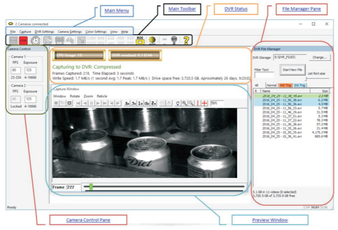The width and height of the screenshot is (338, 230).
Task: Set playback speed to 2x
Action: point(154,103)
